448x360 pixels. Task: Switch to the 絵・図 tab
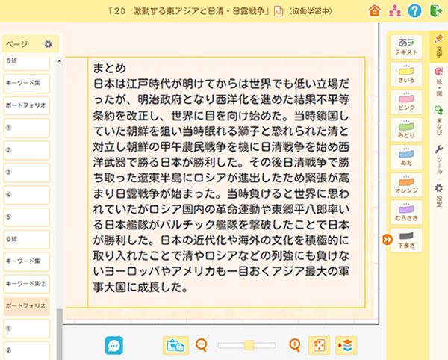(x=439, y=82)
